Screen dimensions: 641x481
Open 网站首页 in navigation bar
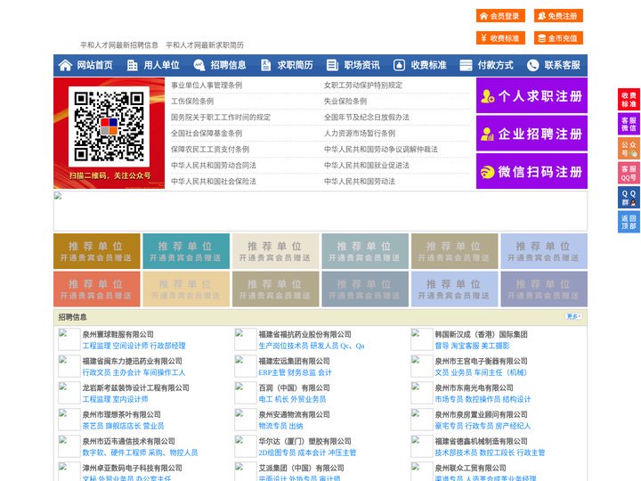(94, 65)
